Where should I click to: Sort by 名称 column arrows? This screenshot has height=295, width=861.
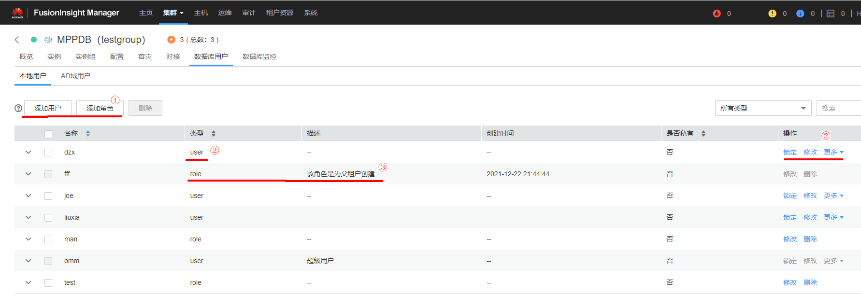[x=88, y=133]
